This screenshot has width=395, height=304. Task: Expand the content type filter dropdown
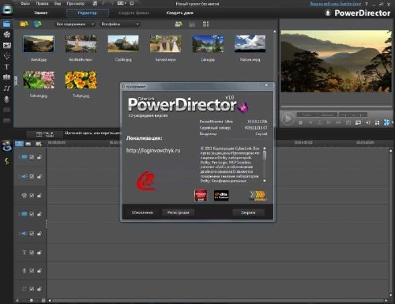75,24
